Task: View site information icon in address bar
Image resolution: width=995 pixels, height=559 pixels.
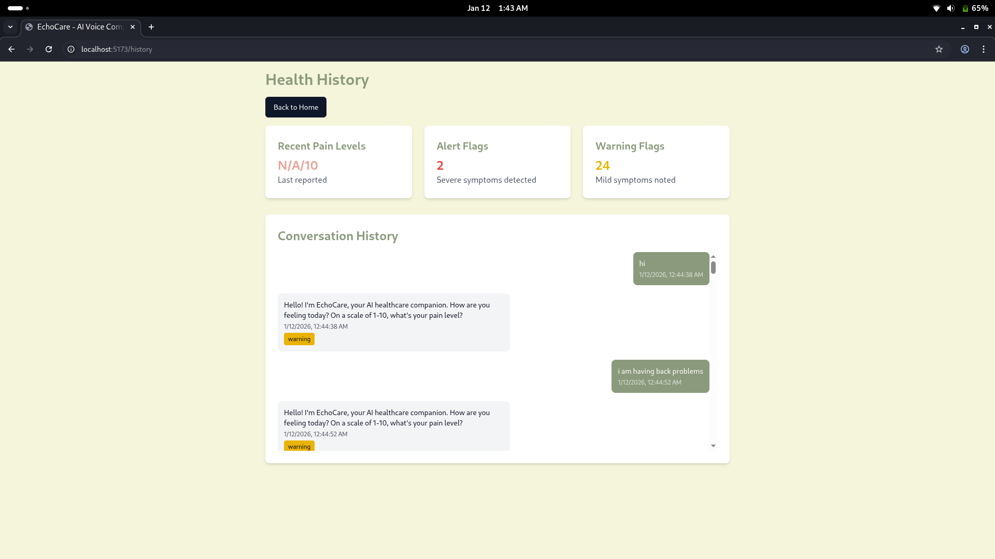Action: pyautogui.click(x=71, y=49)
